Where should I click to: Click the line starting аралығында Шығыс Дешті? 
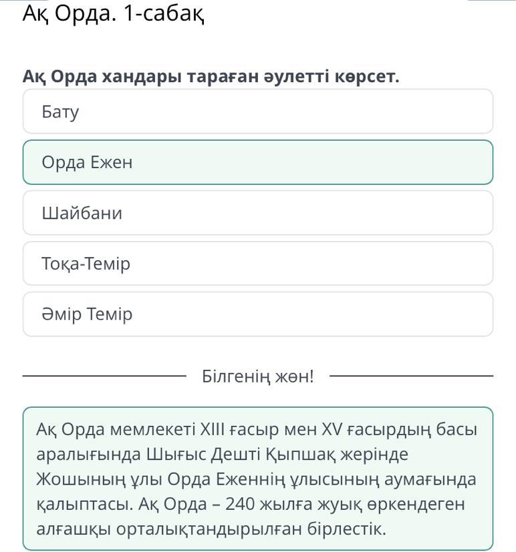tap(222, 455)
